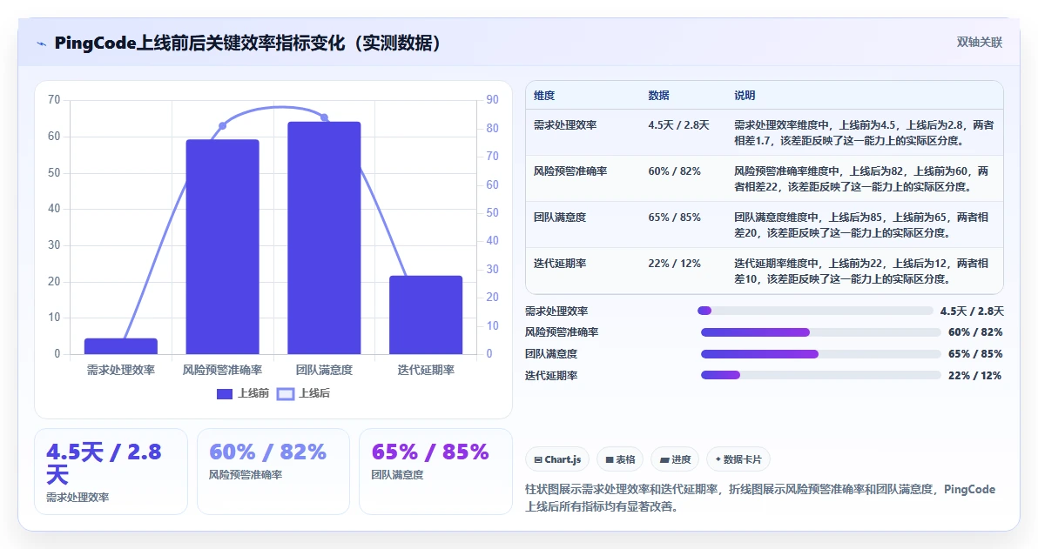Select 团队满意度 row name in table
Screen dimensions: 1038x549
point(560,218)
